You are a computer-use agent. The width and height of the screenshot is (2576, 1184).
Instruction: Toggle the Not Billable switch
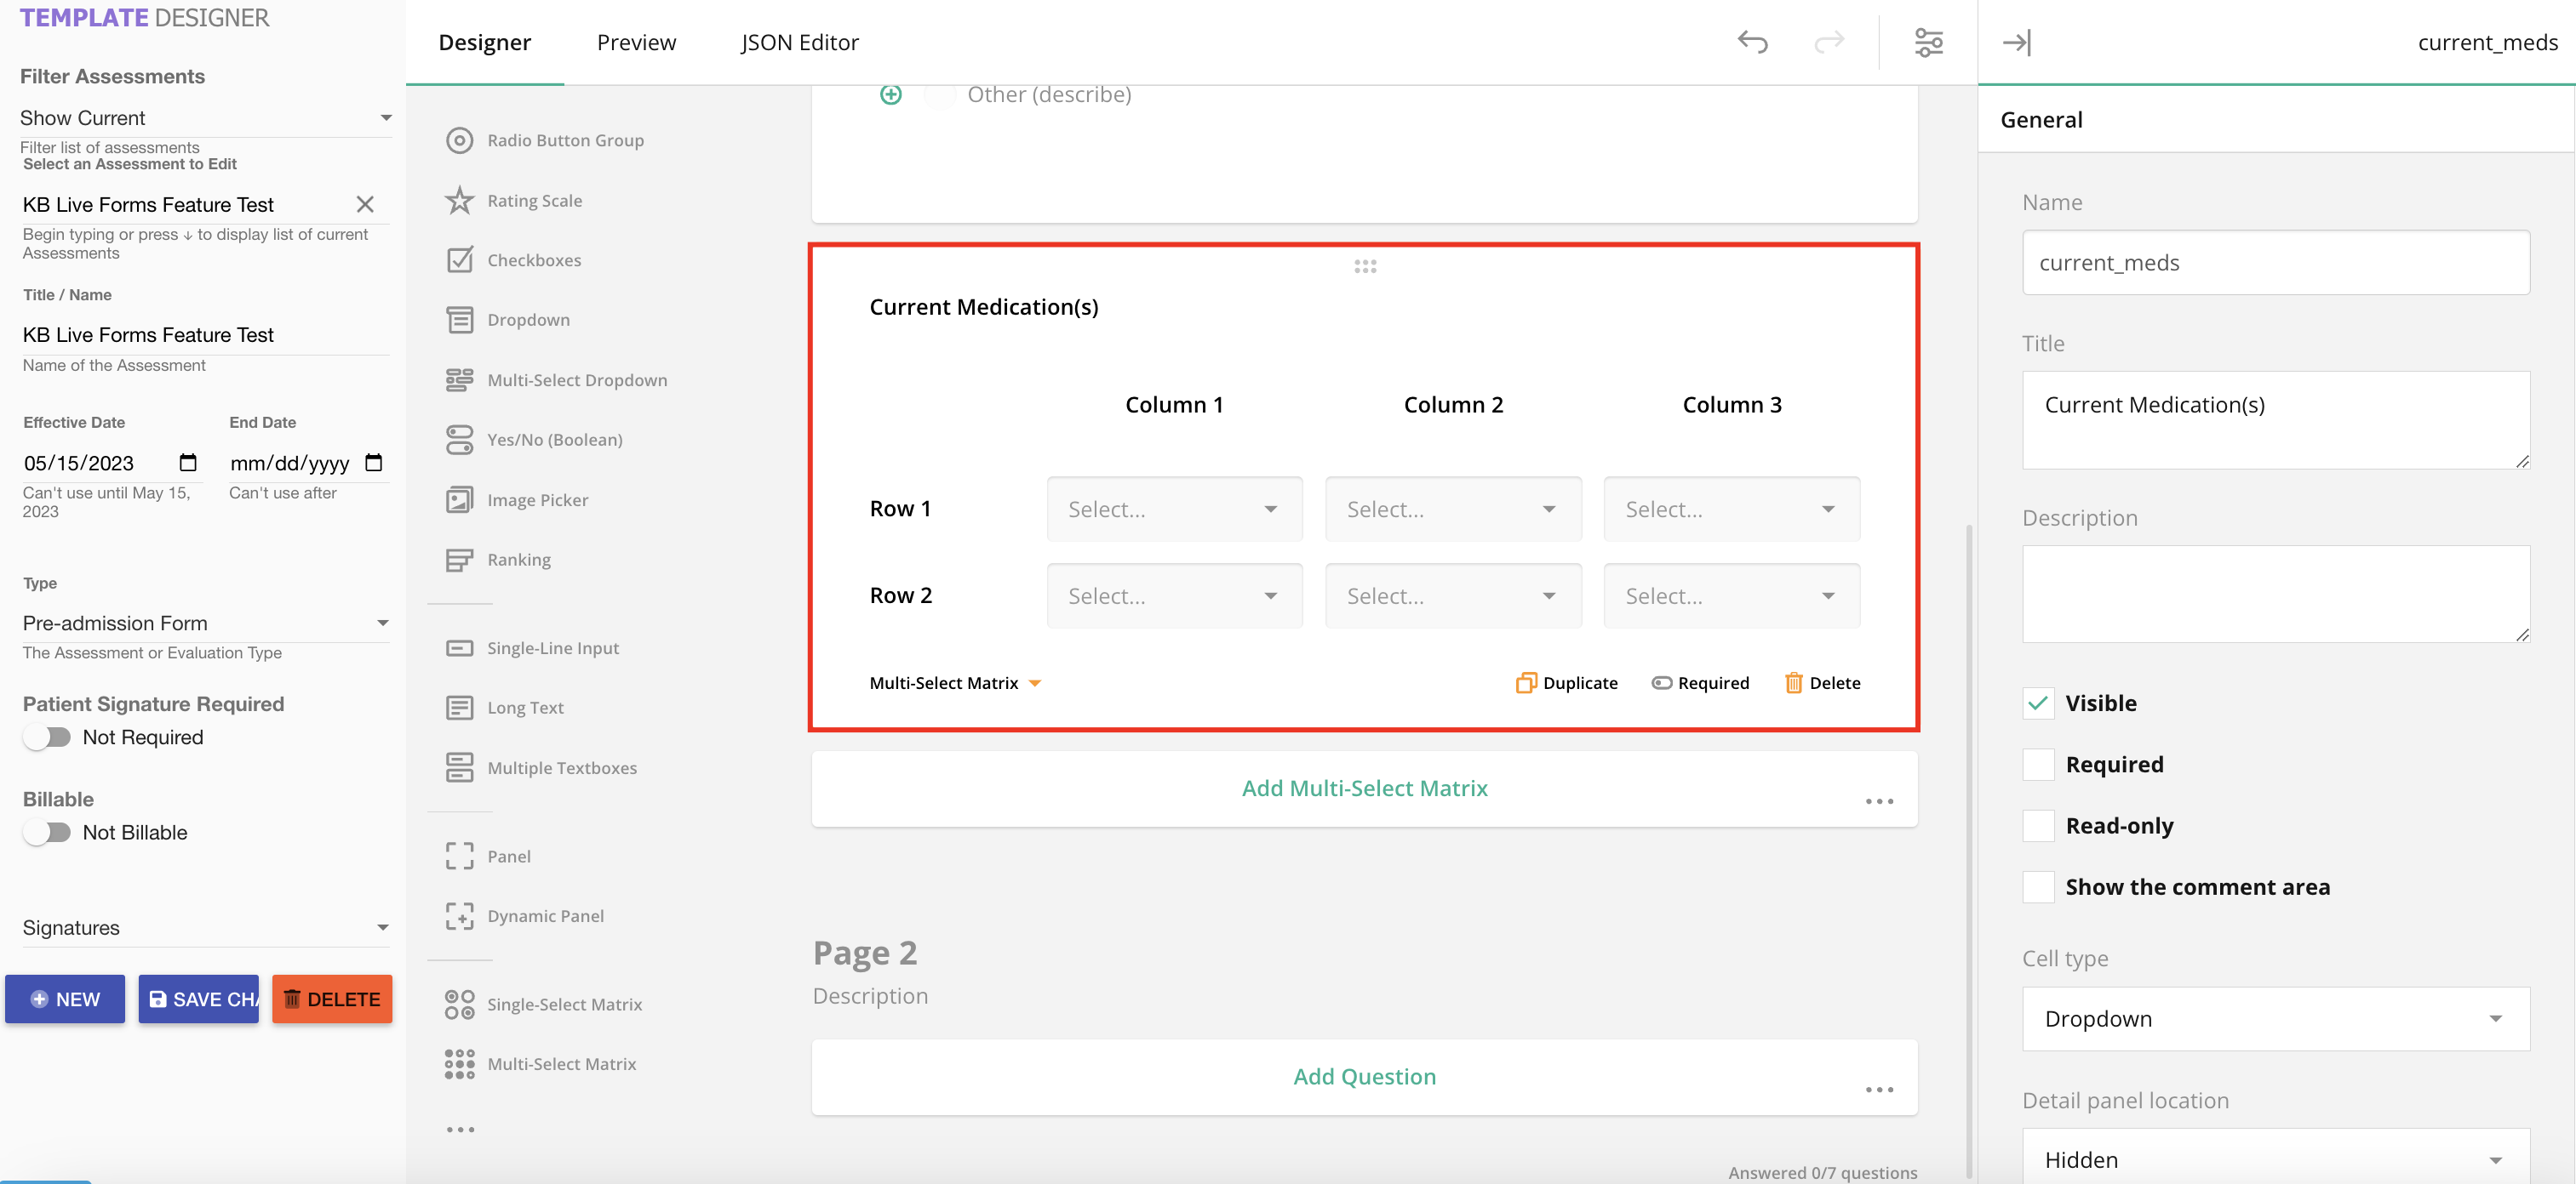click(x=47, y=831)
